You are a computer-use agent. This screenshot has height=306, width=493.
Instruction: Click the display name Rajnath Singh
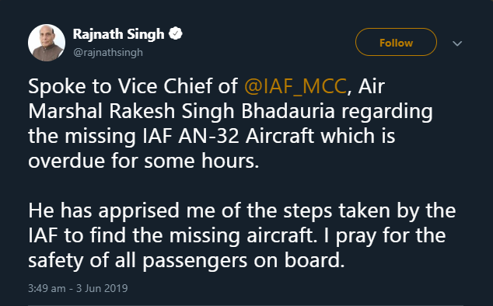118,34
